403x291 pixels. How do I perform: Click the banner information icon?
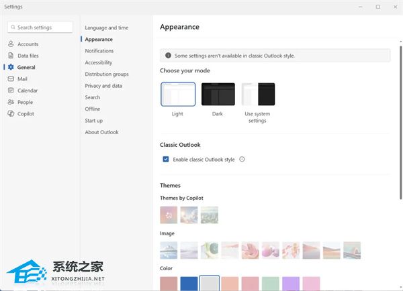[168, 56]
